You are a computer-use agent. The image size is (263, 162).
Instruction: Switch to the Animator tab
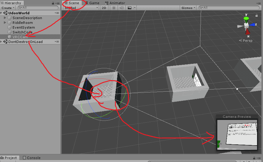(115, 3)
